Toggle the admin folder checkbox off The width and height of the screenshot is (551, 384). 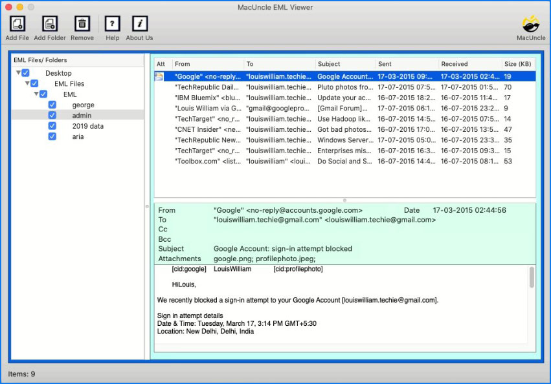(x=52, y=115)
